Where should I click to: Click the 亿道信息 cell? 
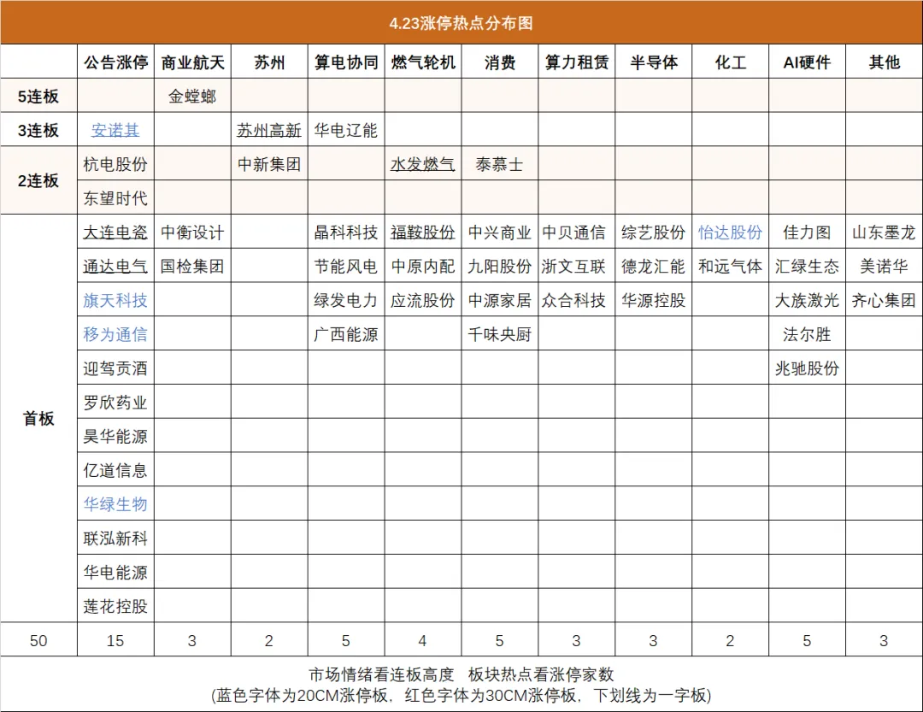pos(115,471)
